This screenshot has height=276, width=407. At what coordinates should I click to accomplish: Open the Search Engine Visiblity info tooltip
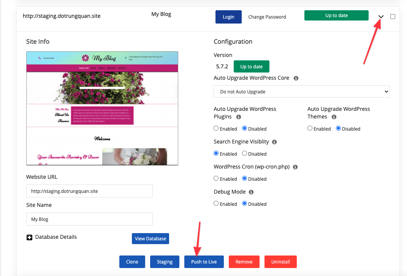[275, 142]
